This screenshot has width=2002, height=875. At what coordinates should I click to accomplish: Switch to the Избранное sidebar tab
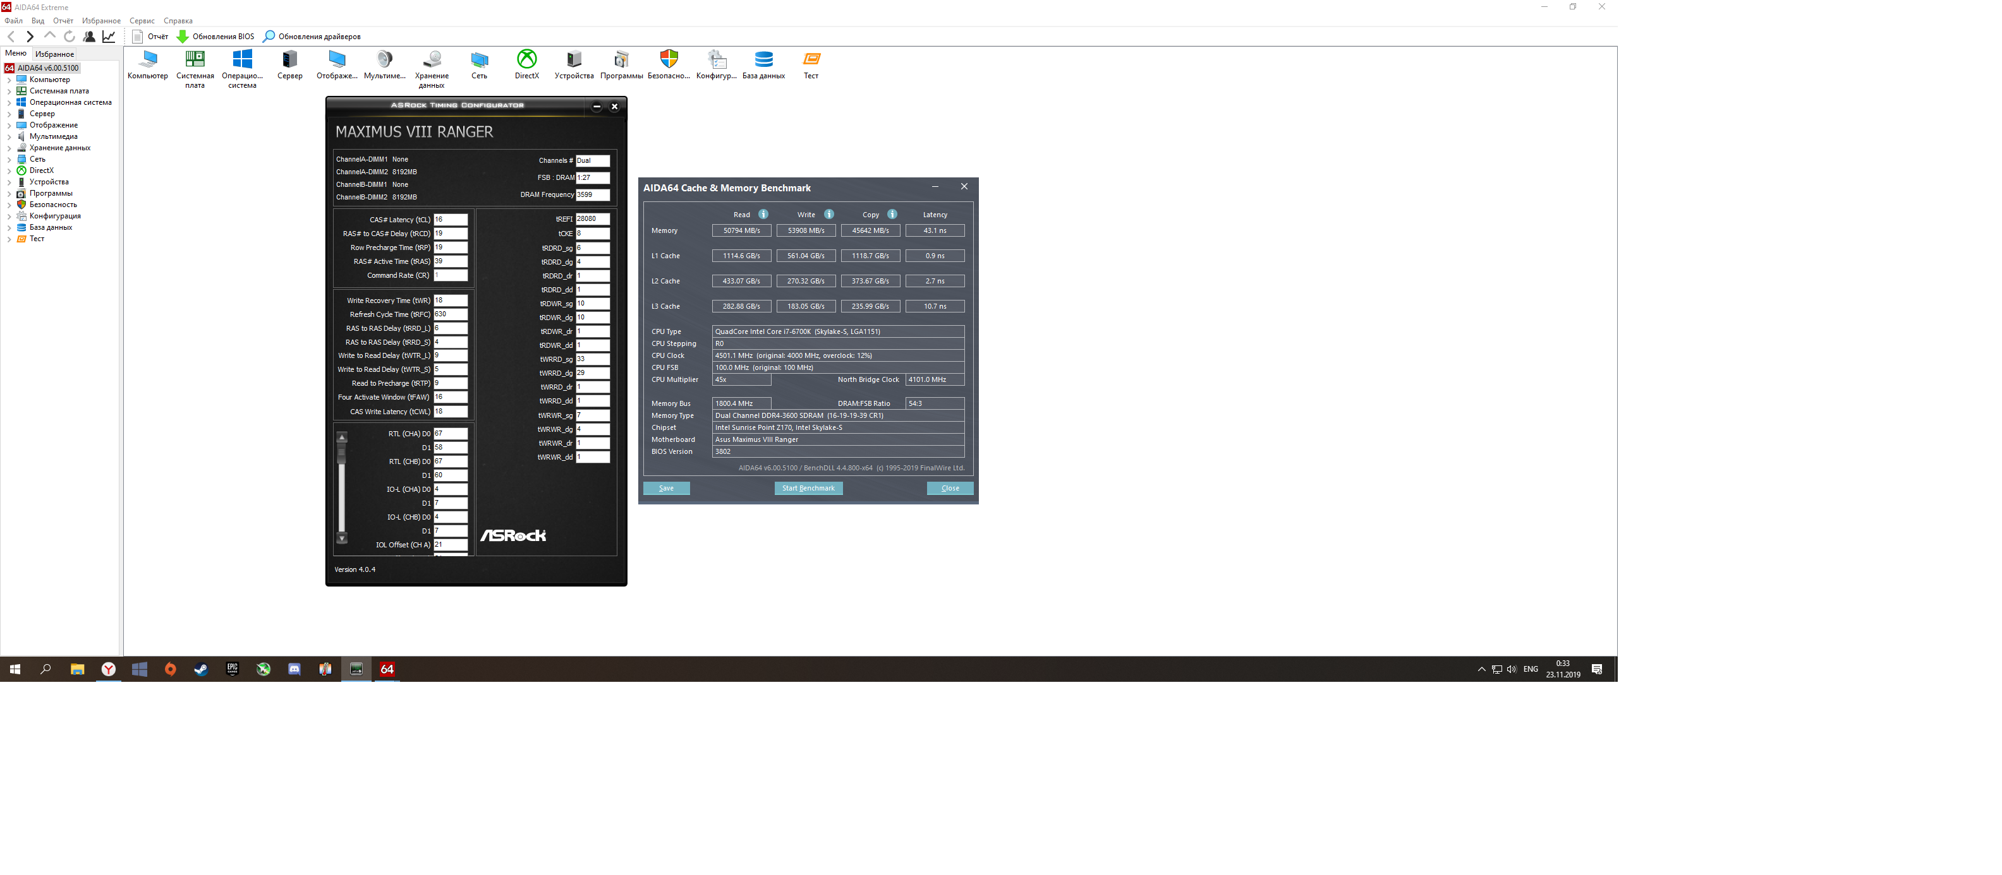[54, 54]
